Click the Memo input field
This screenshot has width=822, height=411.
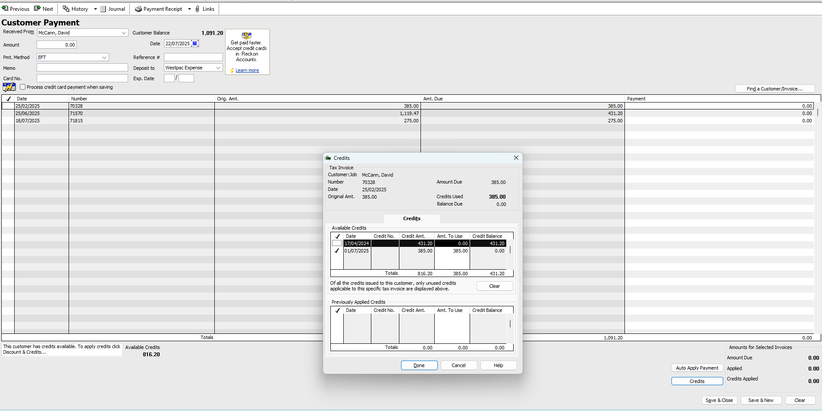click(82, 68)
